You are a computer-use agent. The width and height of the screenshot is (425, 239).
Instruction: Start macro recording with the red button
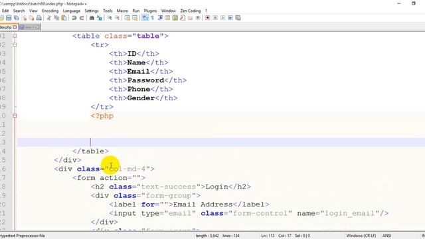pyautogui.click(x=208, y=18)
